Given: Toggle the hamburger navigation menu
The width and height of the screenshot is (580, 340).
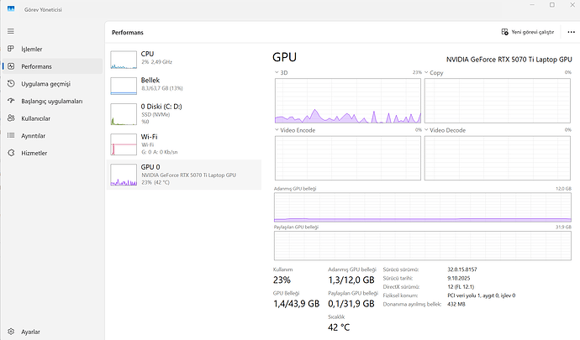Looking at the screenshot, I should pos(10,31).
